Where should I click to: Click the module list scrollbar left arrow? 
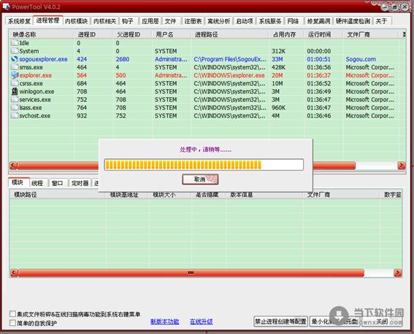(x=15, y=273)
